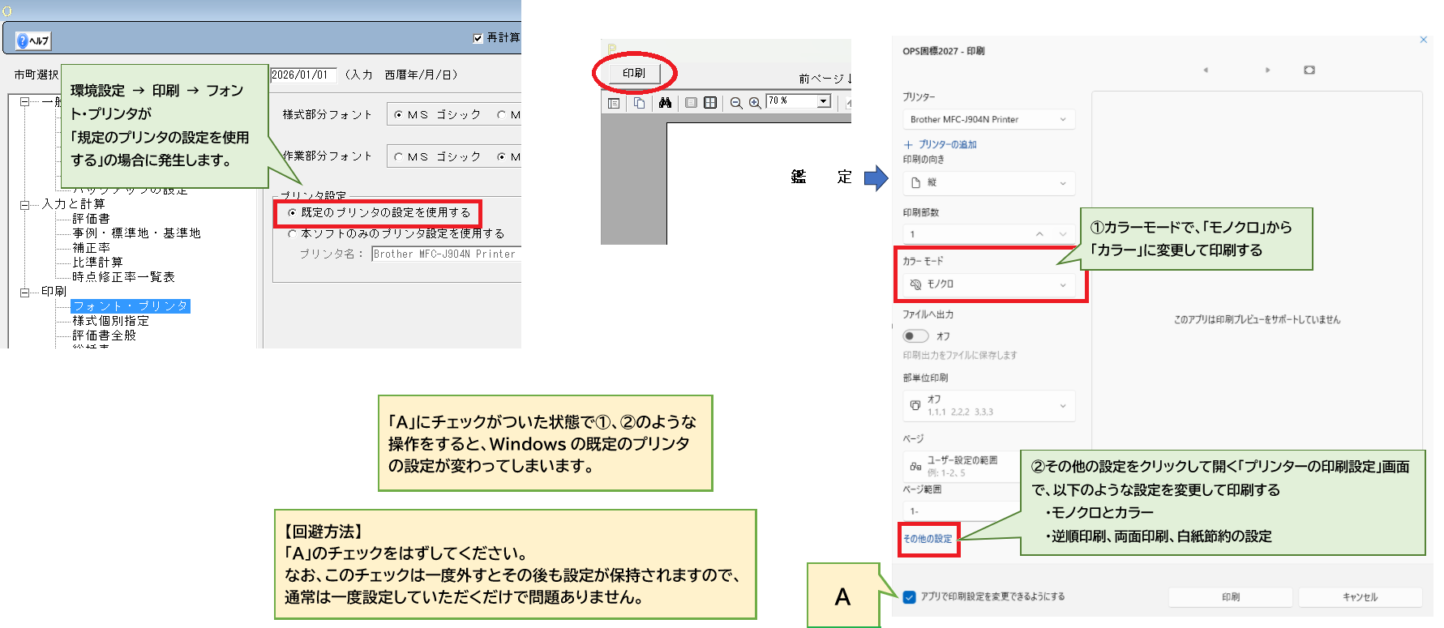Select 本ソフトのみのプリンタ設定を使用する radio button
Image resolution: width=1444 pixels, height=628 pixels.
293,233
